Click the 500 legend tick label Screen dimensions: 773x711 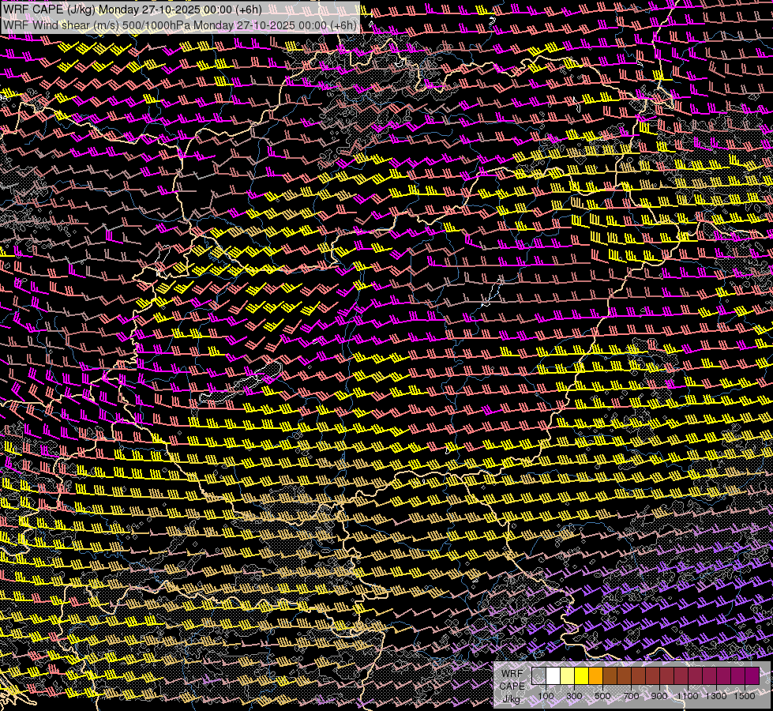click(x=602, y=696)
